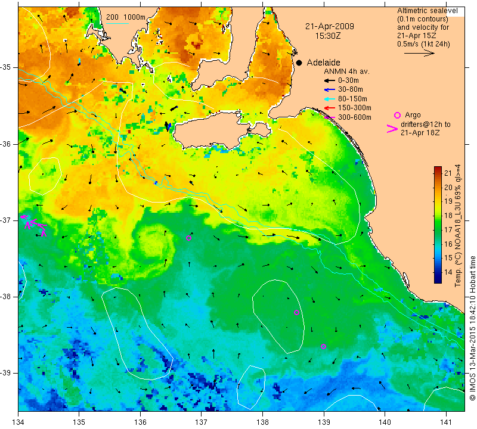Click the '0.5m/s (1kt 24h)' text
This screenshot has width=477, height=429.
tap(423, 43)
